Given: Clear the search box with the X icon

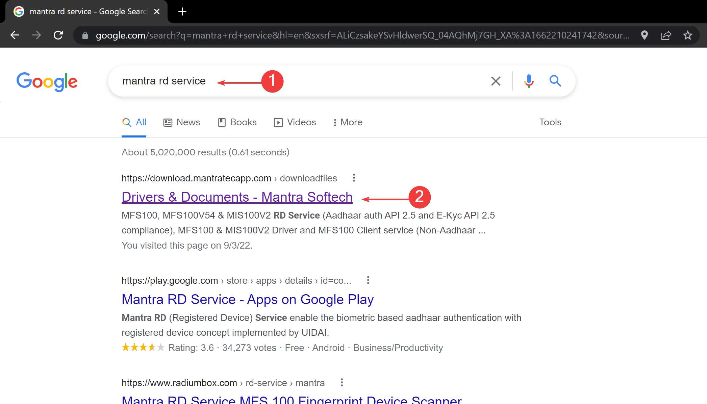Looking at the screenshot, I should pos(496,81).
